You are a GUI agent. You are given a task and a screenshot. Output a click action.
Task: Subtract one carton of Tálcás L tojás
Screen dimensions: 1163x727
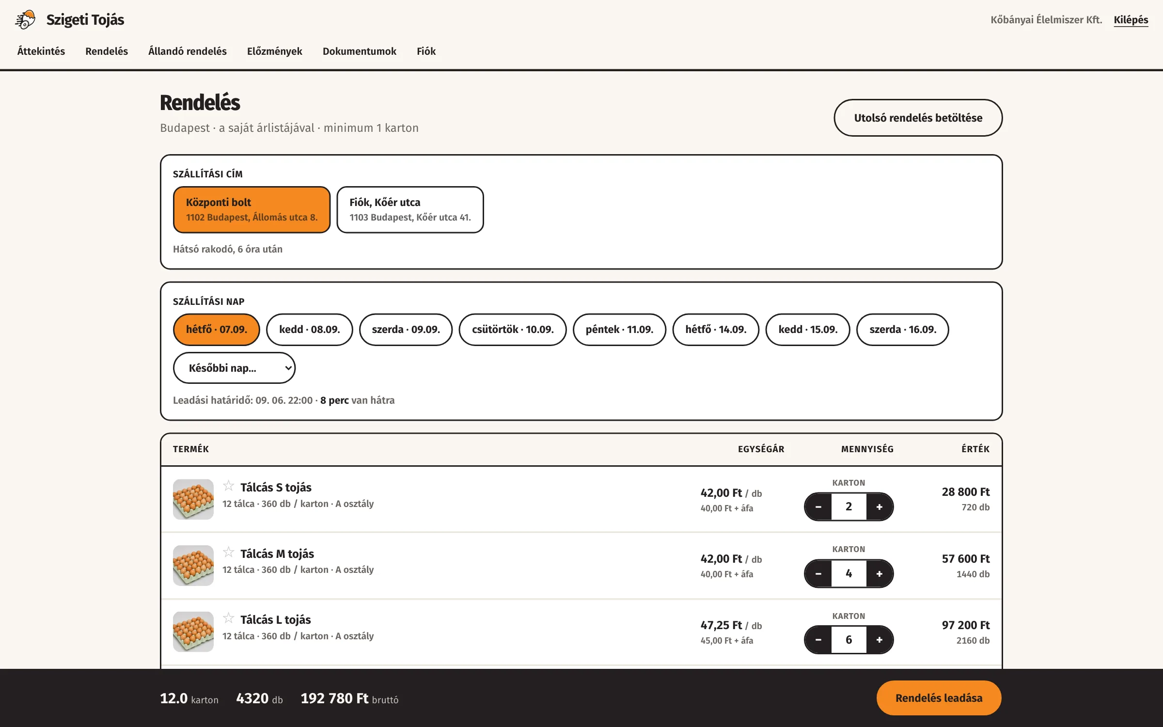pyautogui.click(x=818, y=640)
